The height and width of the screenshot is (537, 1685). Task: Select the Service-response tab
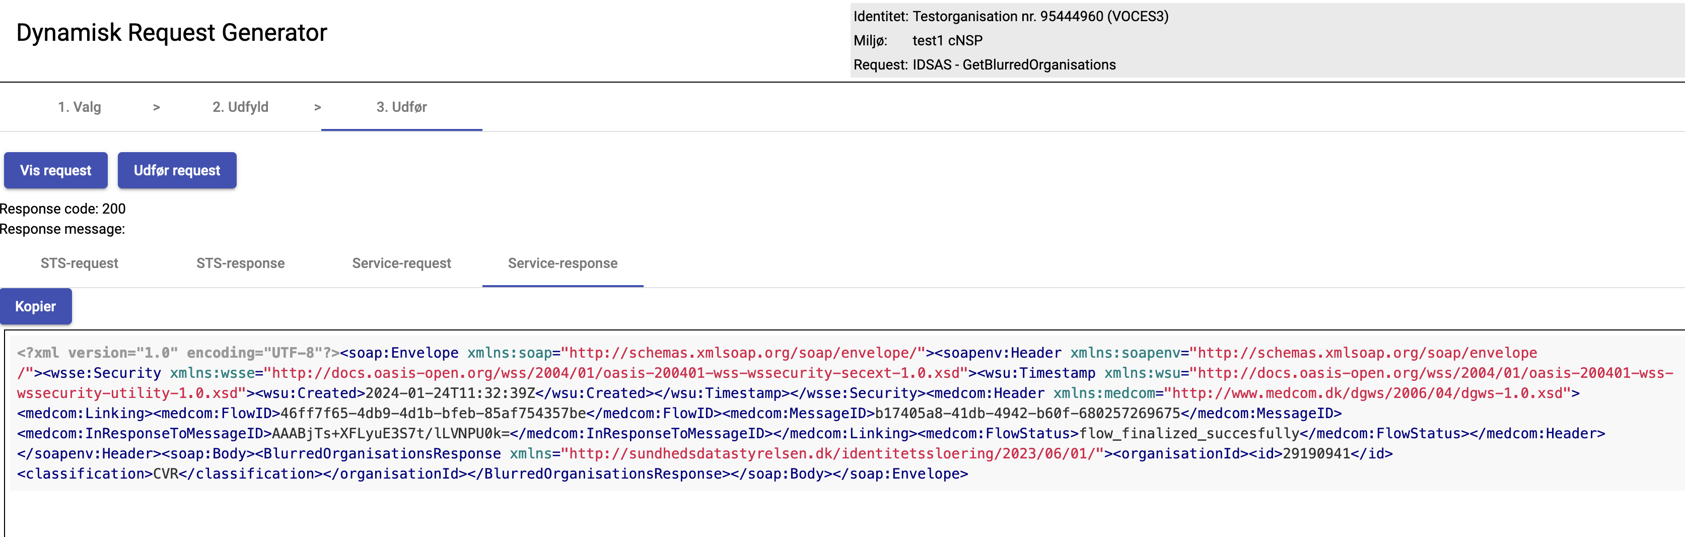(x=563, y=263)
